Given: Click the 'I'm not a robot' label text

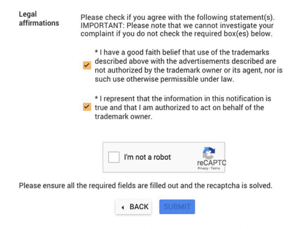Looking at the screenshot, I should click(x=147, y=157).
